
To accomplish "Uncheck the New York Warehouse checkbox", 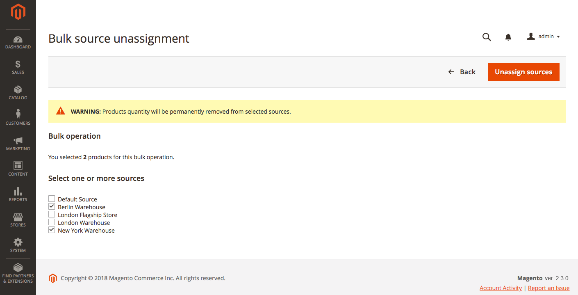I will (52, 230).
